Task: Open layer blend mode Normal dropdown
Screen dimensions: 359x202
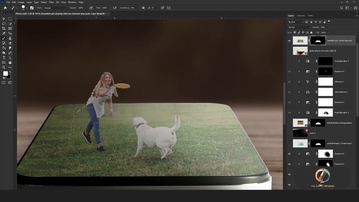Action: coord(299,27)
